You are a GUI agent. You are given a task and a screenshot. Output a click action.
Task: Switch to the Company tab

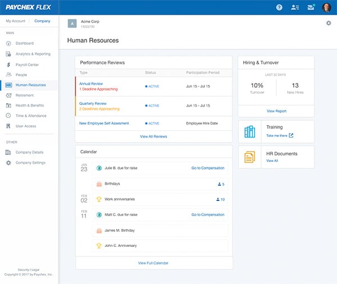(42, 21)
